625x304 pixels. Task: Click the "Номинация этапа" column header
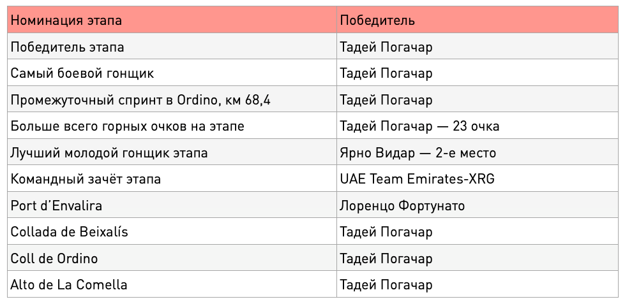(x=172, y=20)
